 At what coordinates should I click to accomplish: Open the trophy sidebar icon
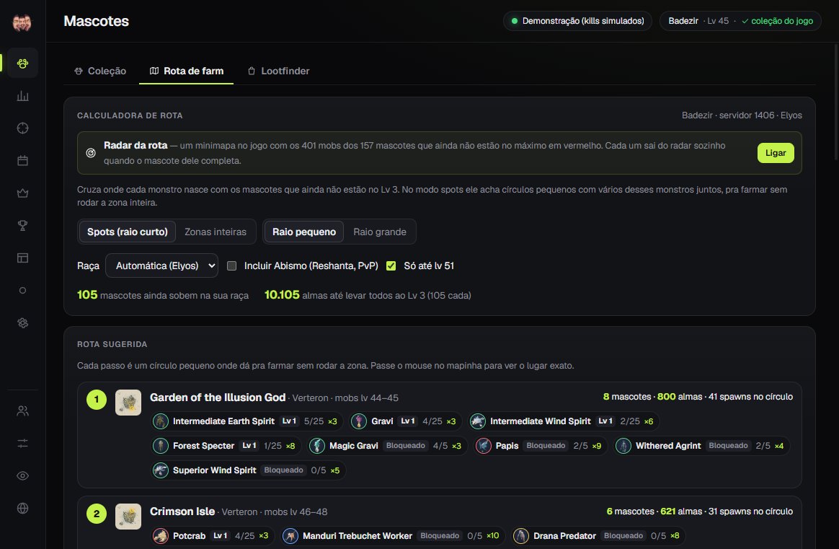[22, 226]
